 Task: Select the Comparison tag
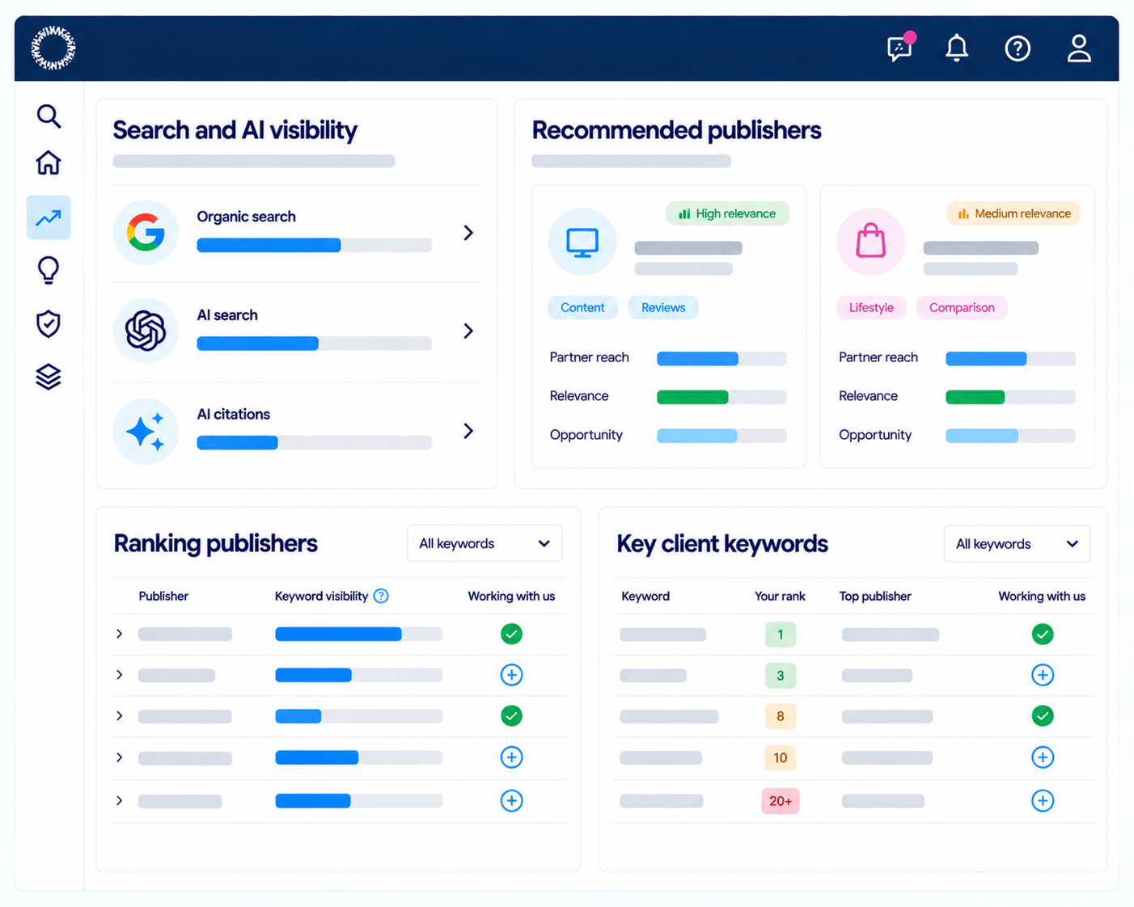pyautogui.click(x=962, y=307)
